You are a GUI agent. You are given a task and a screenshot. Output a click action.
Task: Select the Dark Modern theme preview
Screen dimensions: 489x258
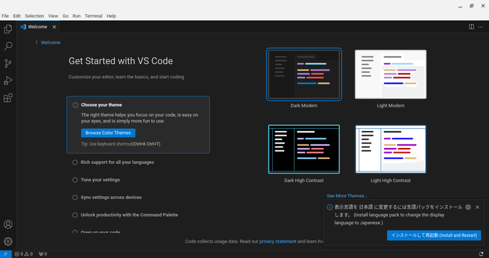tap(304, 74)
